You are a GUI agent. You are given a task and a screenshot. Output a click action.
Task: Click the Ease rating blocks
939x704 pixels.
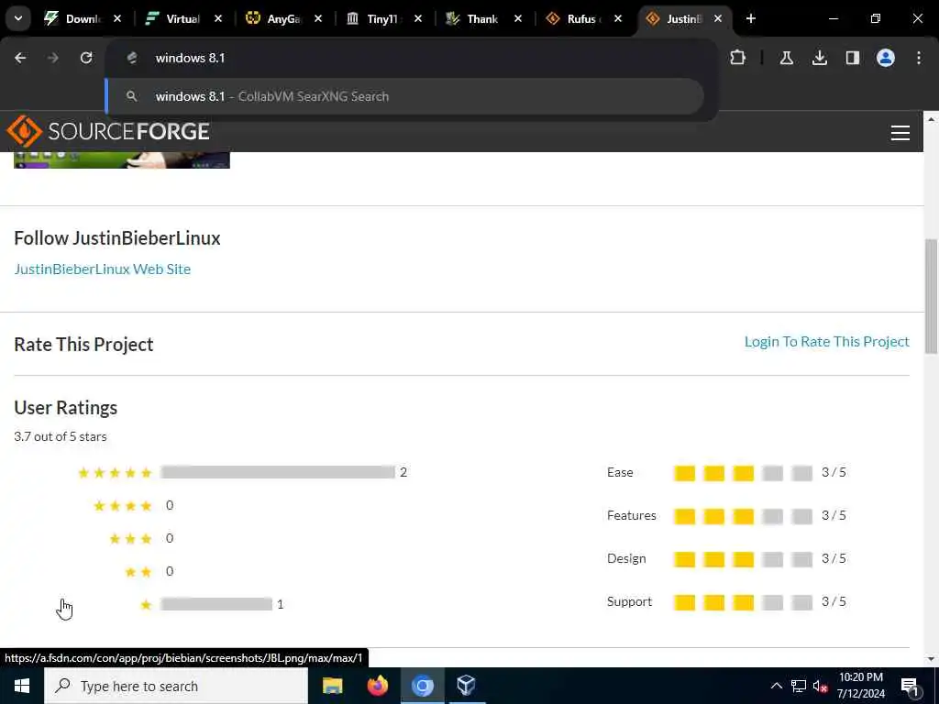pos(743,473)
